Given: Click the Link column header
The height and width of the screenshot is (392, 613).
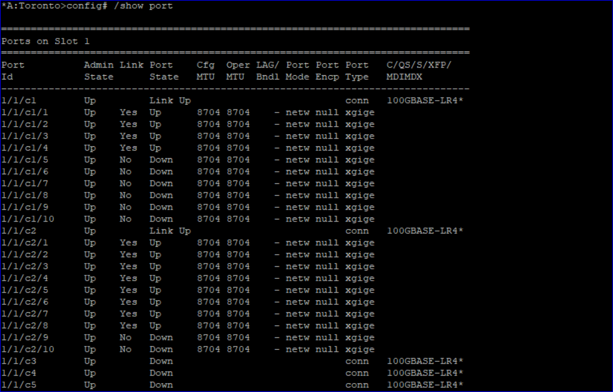Looking at the screenshot, I should click(x=132, y=65).
